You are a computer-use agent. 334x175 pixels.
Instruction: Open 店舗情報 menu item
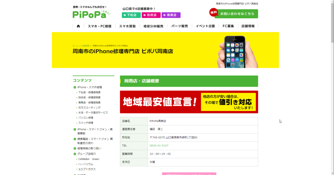pyautogui.click(x=248, y=26)
